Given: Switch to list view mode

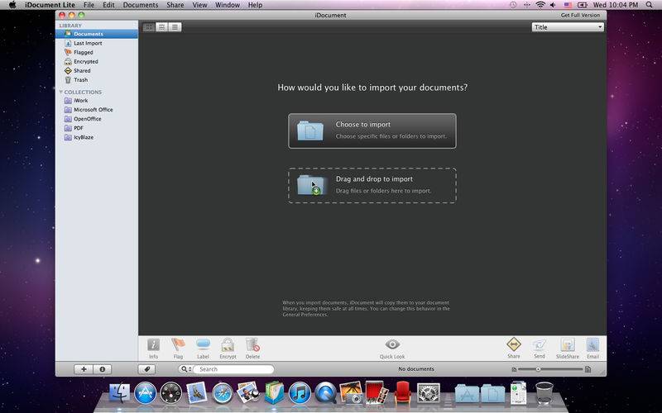Looking at the screenshot, I should coord(175,27).
